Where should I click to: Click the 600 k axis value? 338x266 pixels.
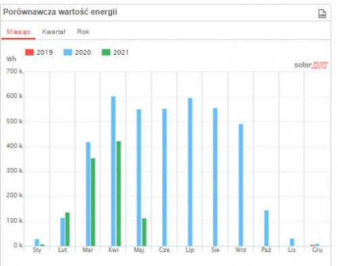pyautogui.click(x=15, y=96)
